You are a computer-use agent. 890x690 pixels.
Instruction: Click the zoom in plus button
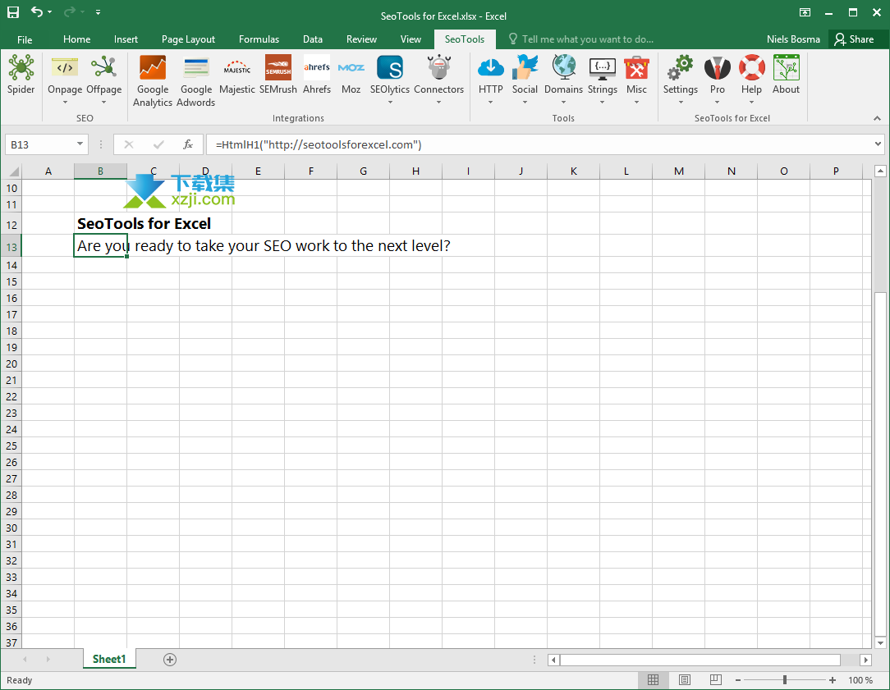tap(832, 680)
